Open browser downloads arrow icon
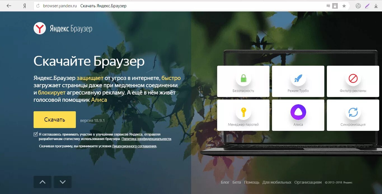The image size is (382, 194). [376, 6]
